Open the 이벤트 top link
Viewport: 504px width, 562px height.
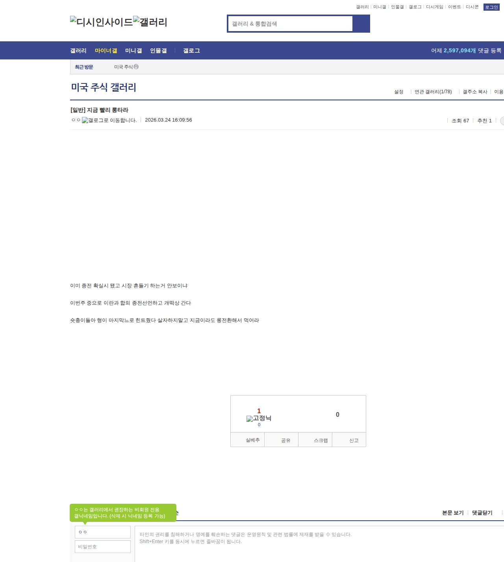pos(454,7)
